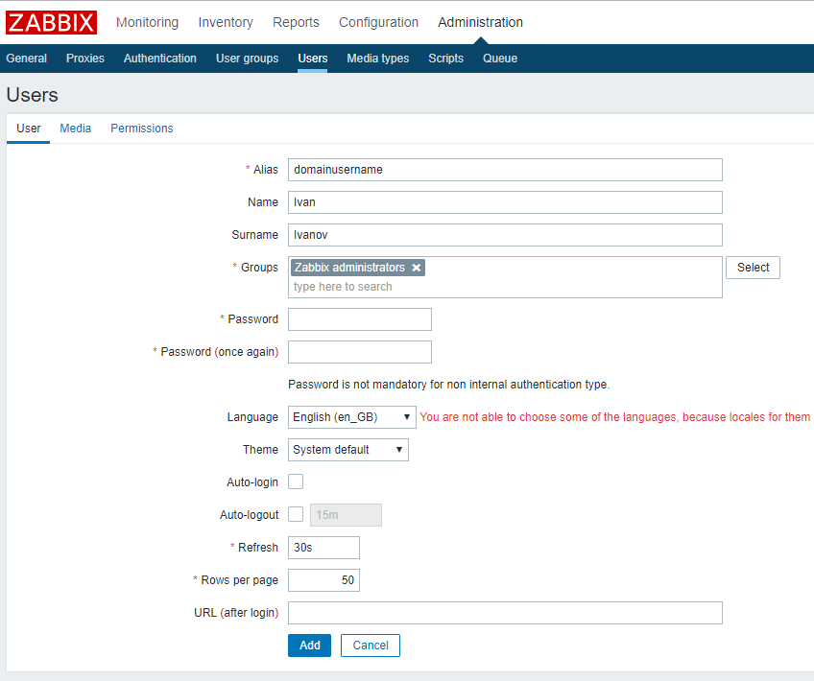Click the Rows per page field
Screen dimensions: 814x681
coord(323,580)
